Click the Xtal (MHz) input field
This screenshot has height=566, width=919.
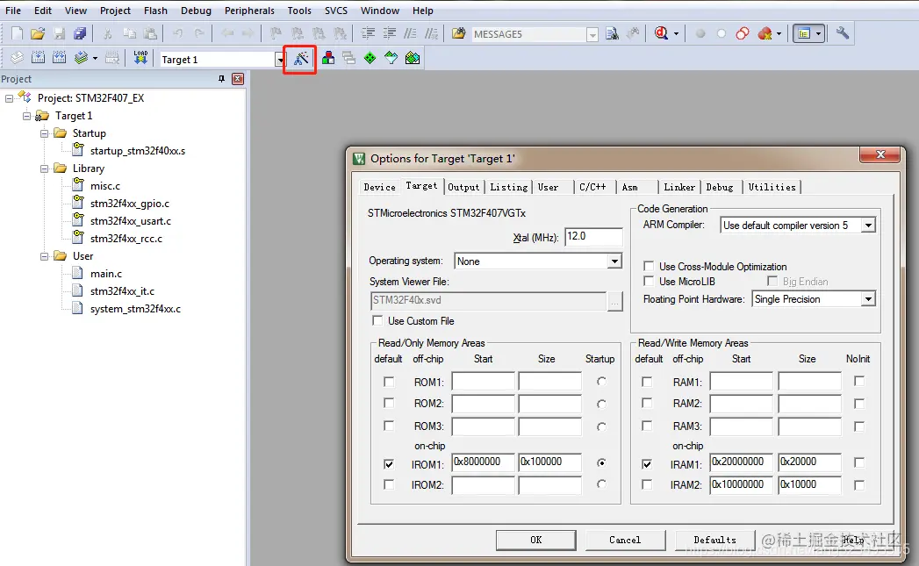[x=593, y=236]
